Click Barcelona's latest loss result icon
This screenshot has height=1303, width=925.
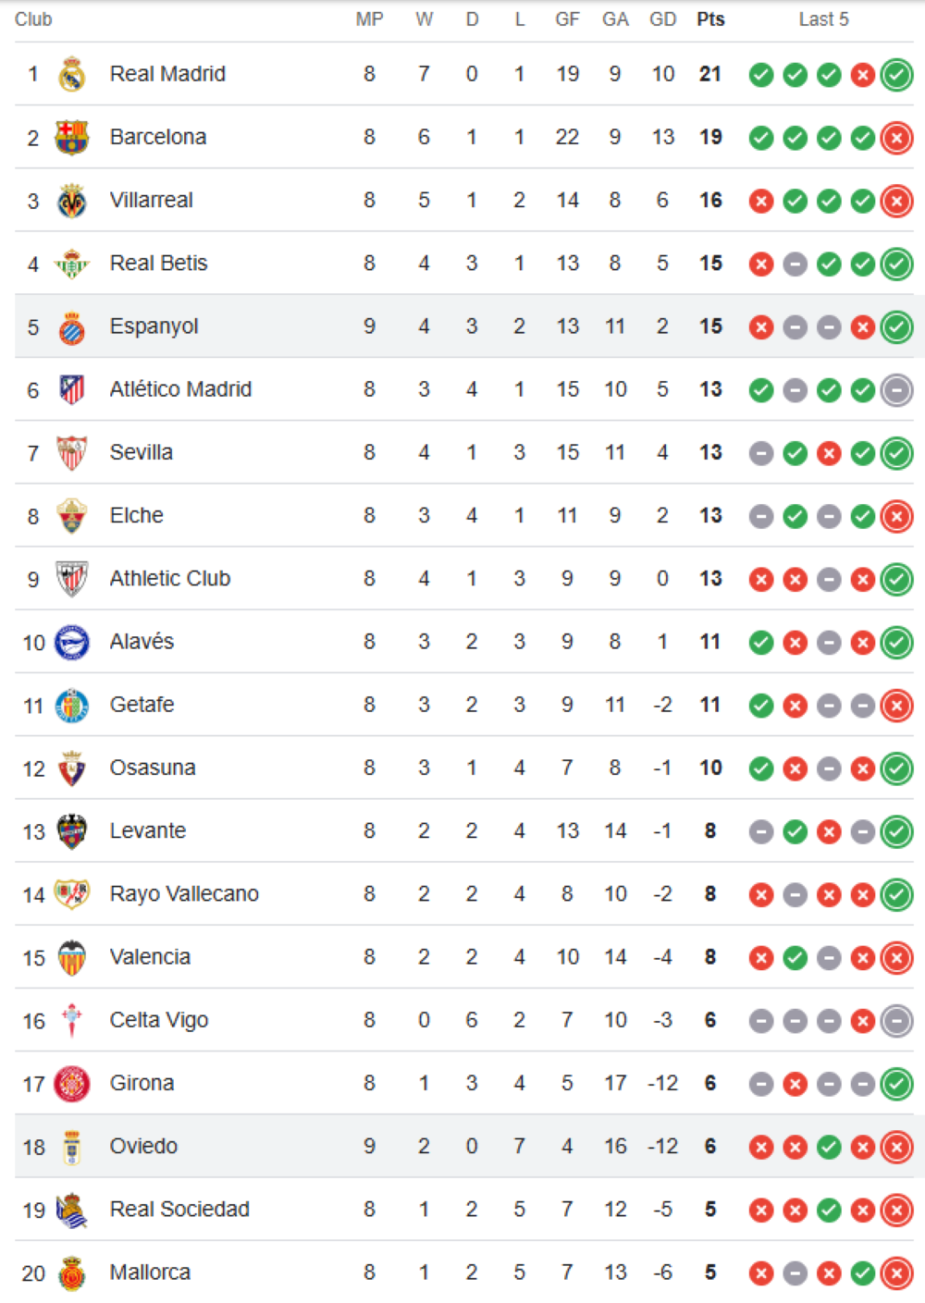(896, 138)
